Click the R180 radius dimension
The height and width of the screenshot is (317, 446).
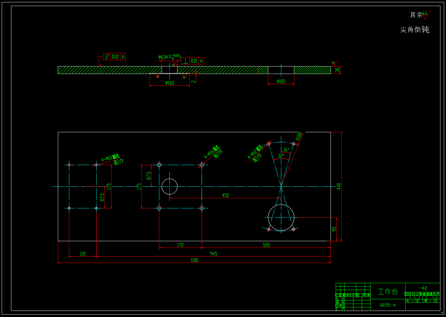299,136
